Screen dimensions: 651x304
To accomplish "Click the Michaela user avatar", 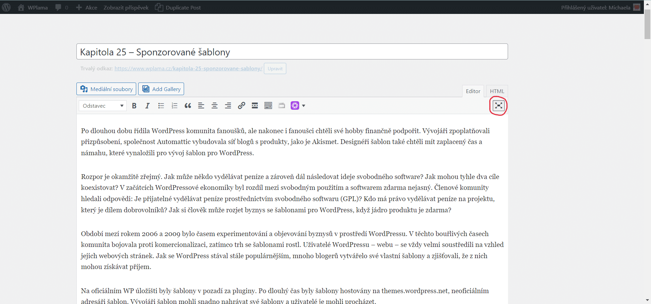I will [x=637, y=7].
